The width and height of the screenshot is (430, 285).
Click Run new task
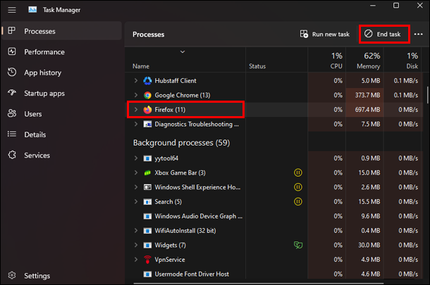tap(324, 34)
